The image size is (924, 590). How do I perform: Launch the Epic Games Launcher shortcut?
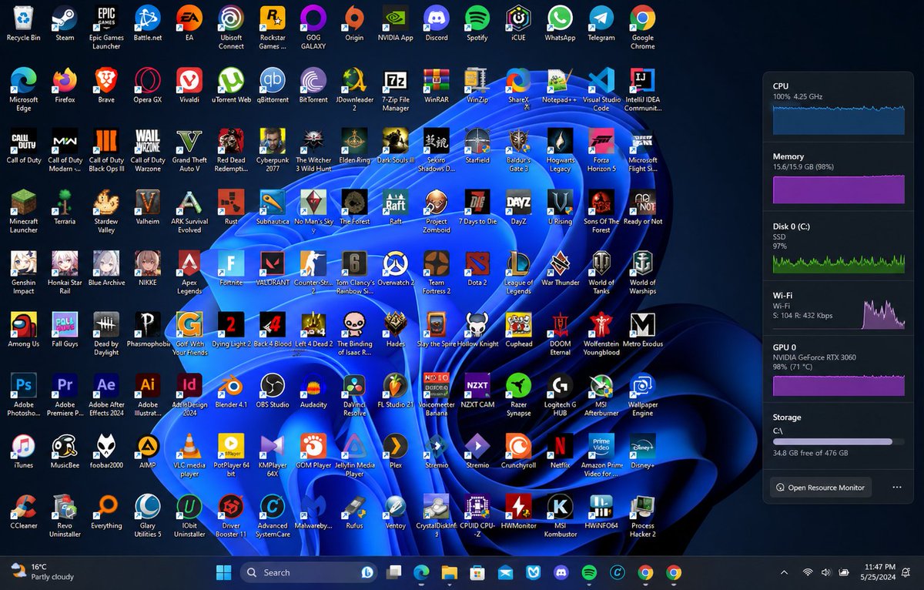point(106,27)
